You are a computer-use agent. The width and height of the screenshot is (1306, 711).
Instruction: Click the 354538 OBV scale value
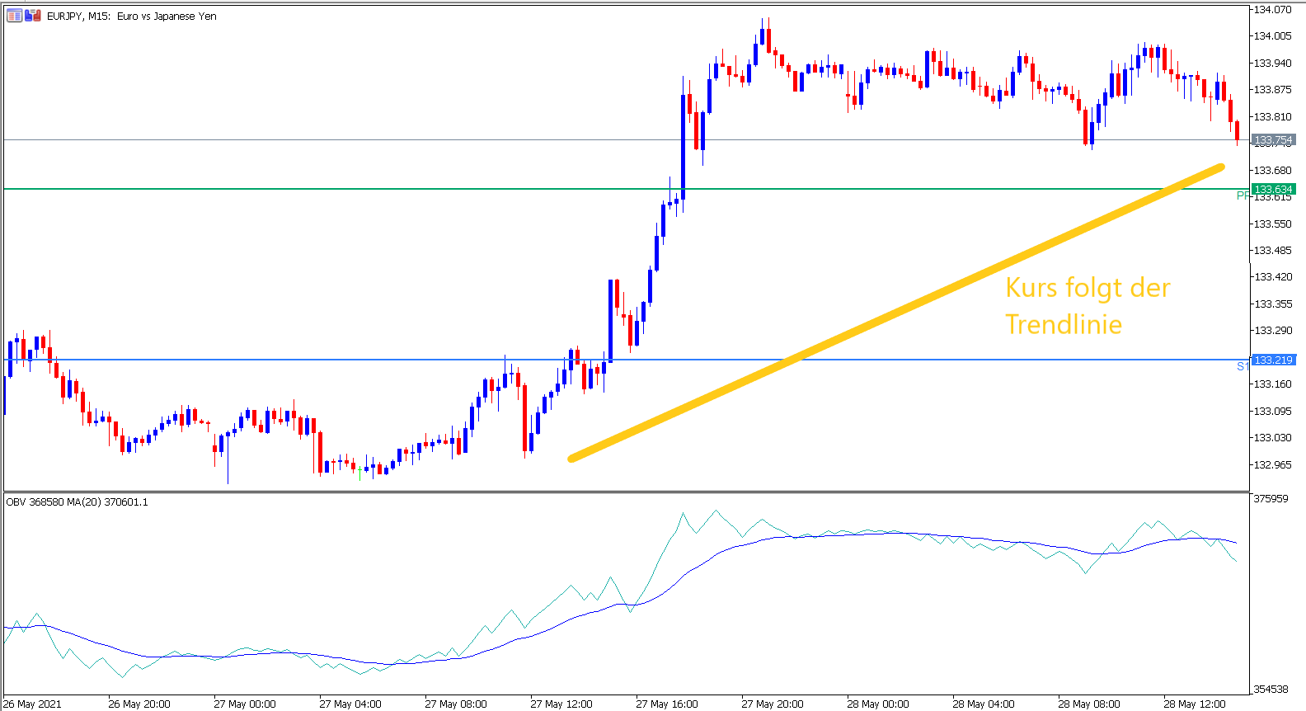coord(1271,689)
